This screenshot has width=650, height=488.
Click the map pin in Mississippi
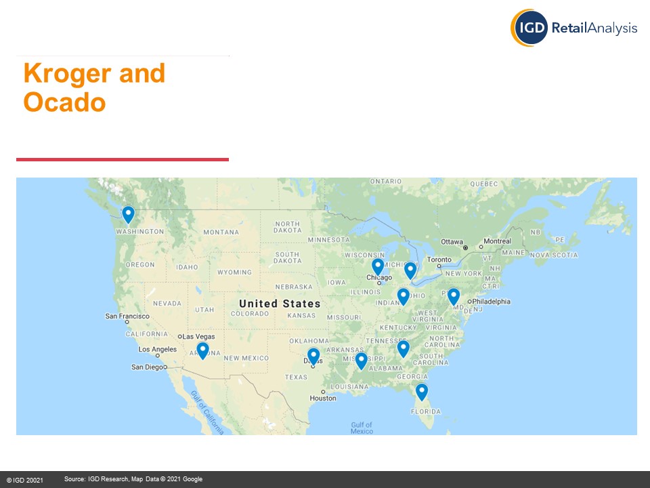coord(361,361)
